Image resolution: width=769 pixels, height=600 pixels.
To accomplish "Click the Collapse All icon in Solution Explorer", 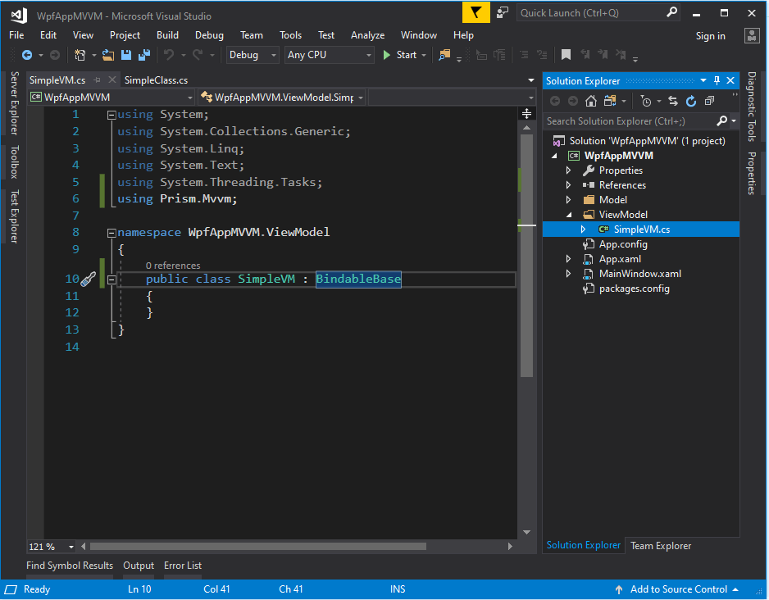I will [709, 101].
